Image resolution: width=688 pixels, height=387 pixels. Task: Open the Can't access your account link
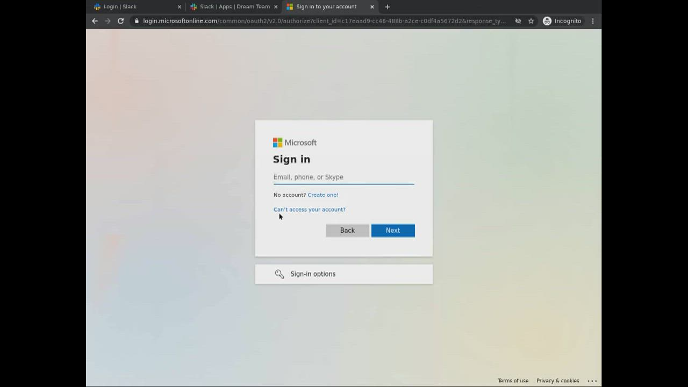(x=310, y=210)
